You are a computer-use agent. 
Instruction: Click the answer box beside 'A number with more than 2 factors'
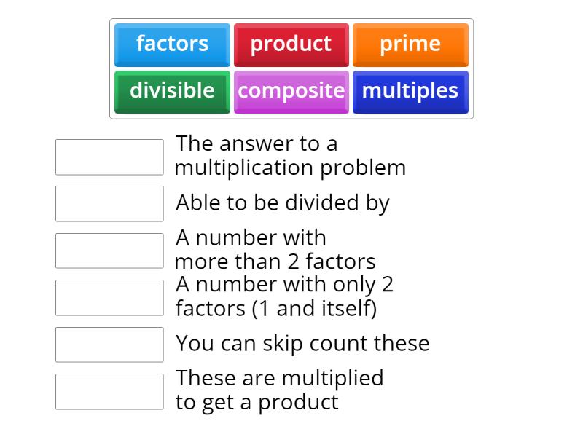click(109, 250)
